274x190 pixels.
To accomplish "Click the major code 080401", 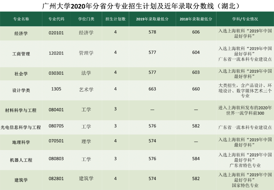I will click(56, 110).
